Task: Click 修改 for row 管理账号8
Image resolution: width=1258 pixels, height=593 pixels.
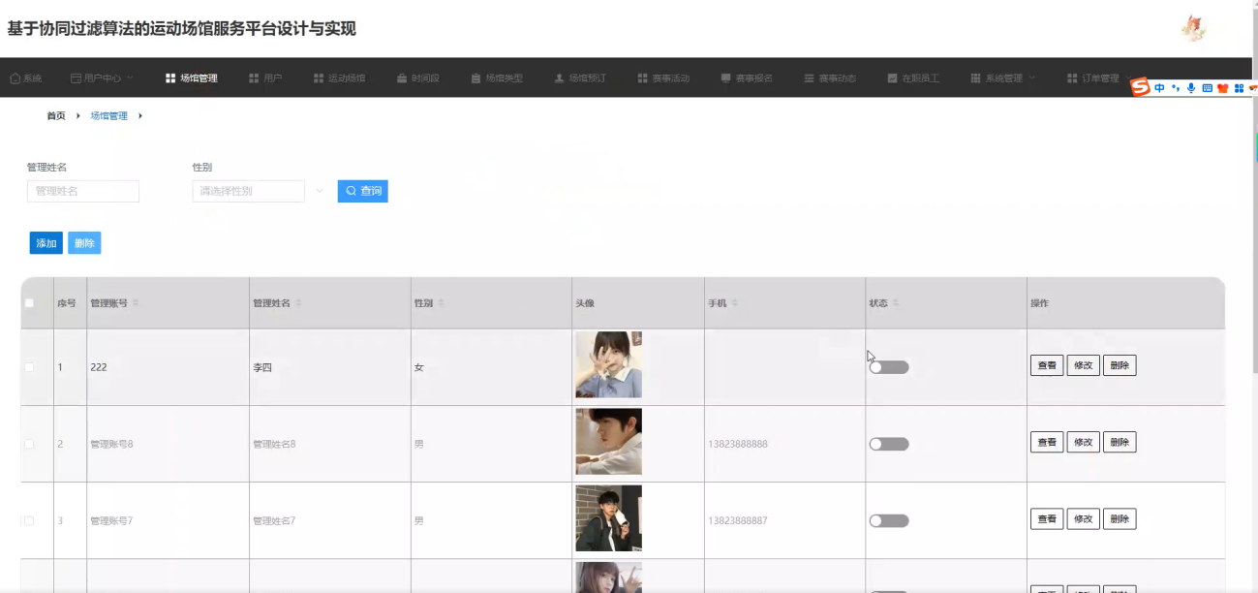Action: click(1084, 442)
